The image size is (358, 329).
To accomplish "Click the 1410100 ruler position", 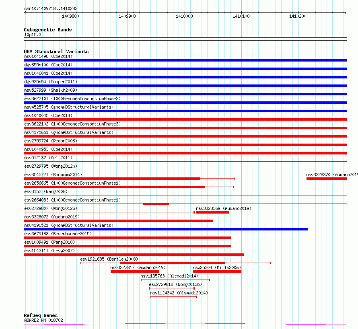I will point(241,16).
